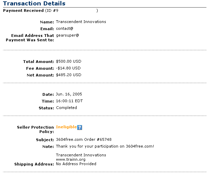Click the $500.00 USD total amount
The width and height of the screenshot is (214, 177).
click(69, 61)
